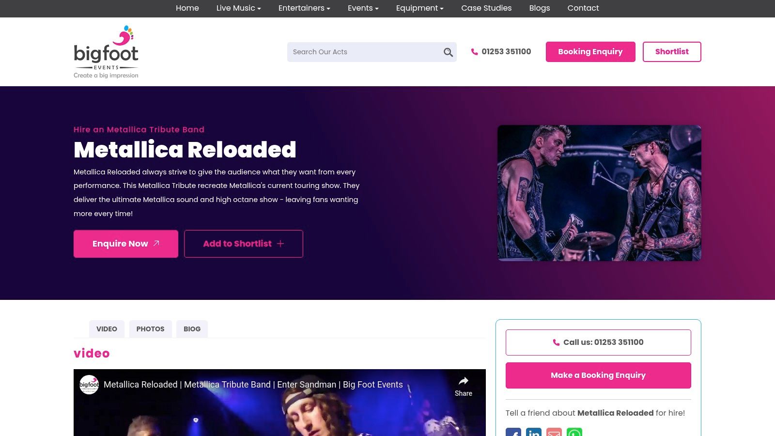Expand the Live Music dropdown menu
Viewport: 775px width, 436px height.
coord(238,8)
